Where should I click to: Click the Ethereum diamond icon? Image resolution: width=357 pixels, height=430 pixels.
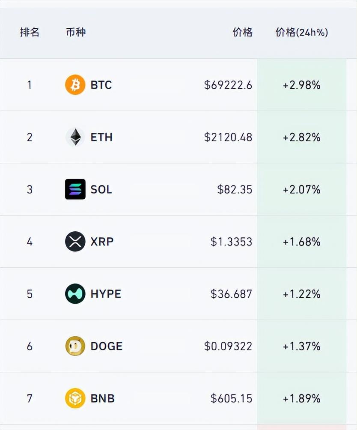75,137
